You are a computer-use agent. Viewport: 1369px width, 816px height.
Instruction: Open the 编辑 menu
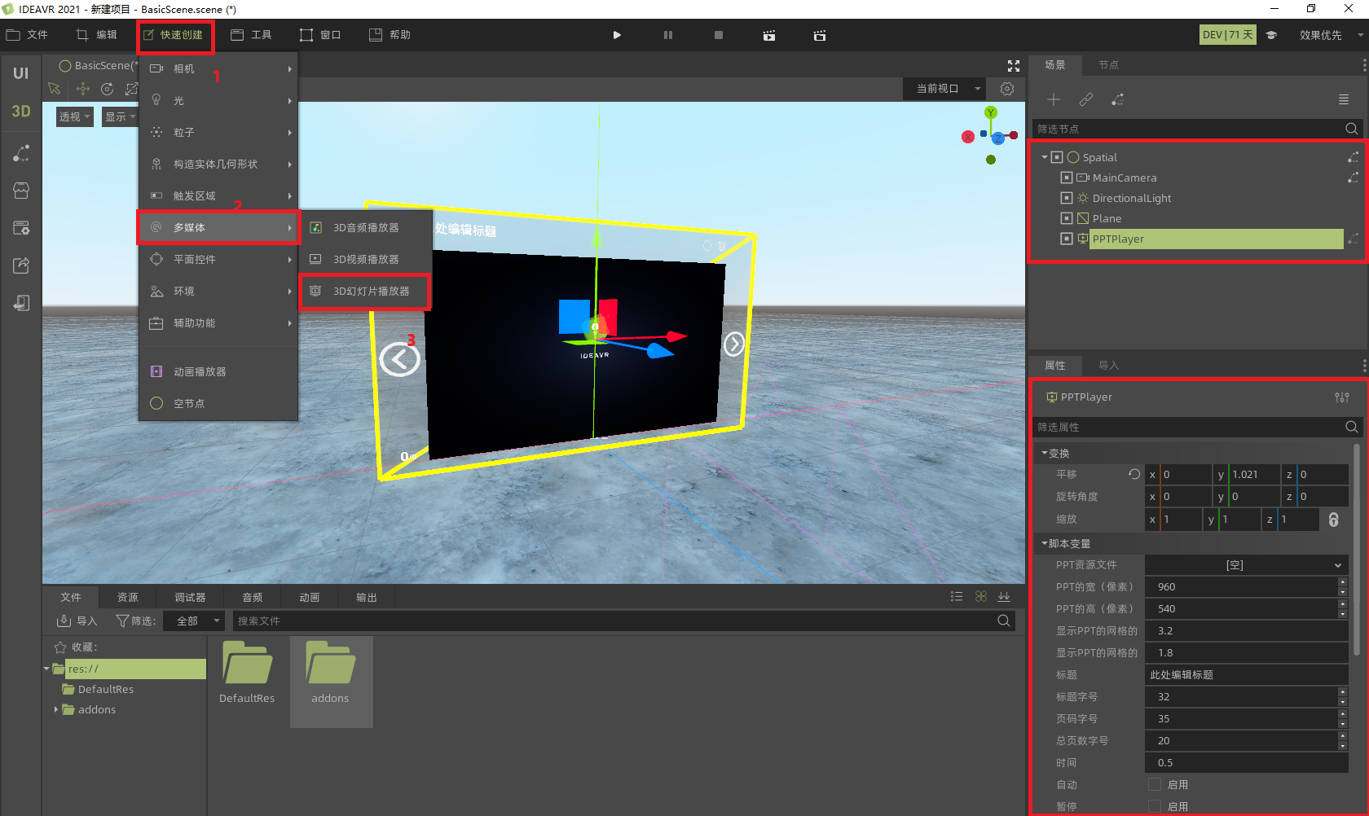coord(97,35)
